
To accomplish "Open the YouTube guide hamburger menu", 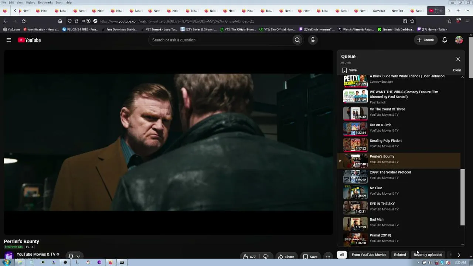I will coord(9,40).
